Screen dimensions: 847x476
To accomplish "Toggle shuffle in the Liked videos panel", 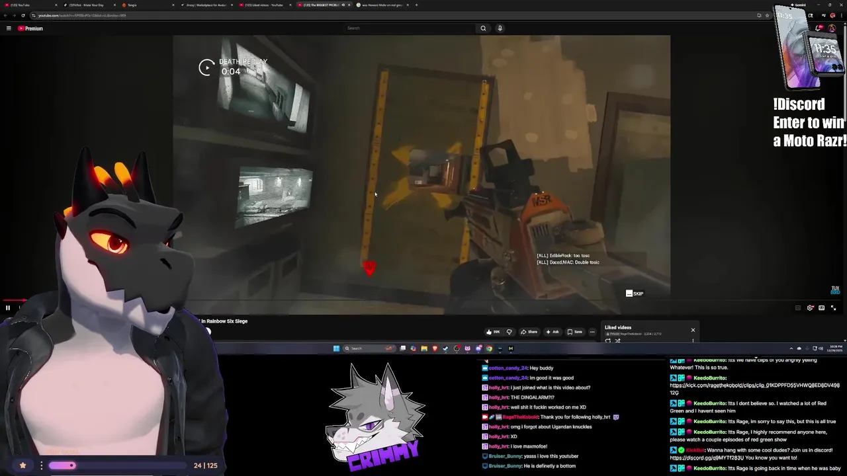I will [x=617, y=340].
